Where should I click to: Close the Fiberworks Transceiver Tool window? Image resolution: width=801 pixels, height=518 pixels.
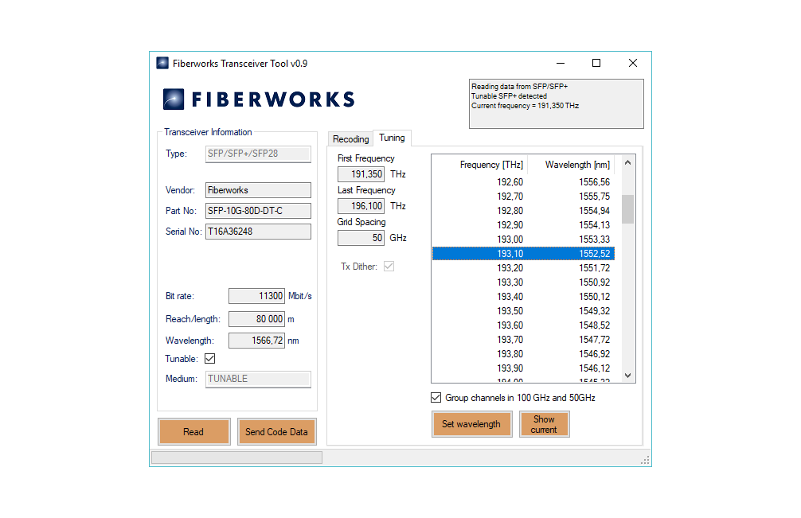coord(633,64)
